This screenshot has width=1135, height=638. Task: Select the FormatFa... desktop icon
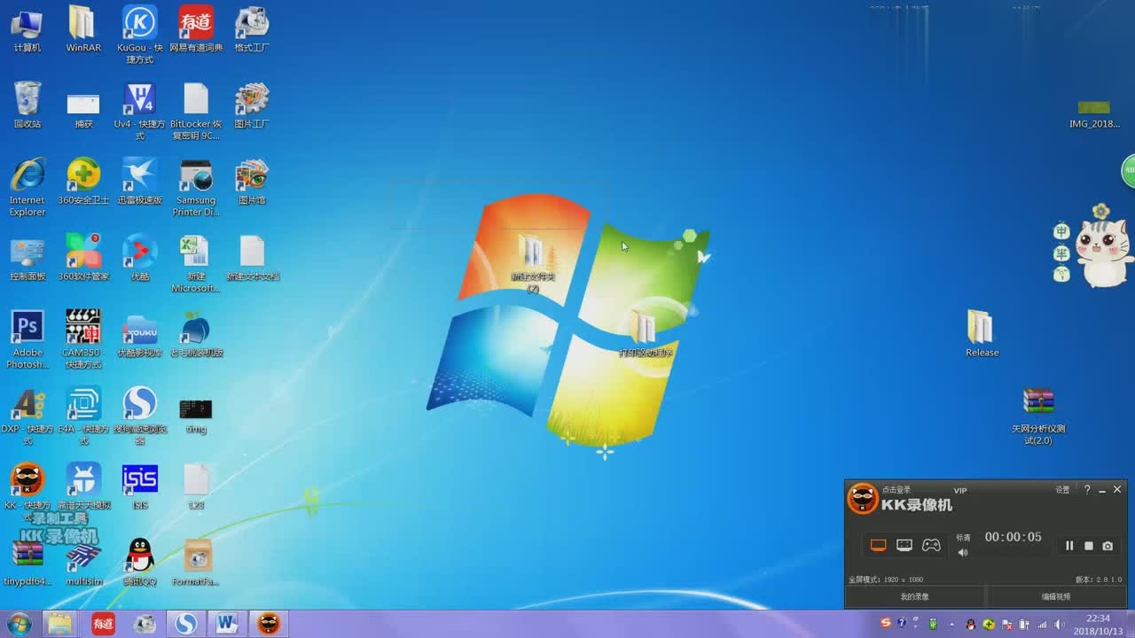pyautogui.click(x=196, y=563)
